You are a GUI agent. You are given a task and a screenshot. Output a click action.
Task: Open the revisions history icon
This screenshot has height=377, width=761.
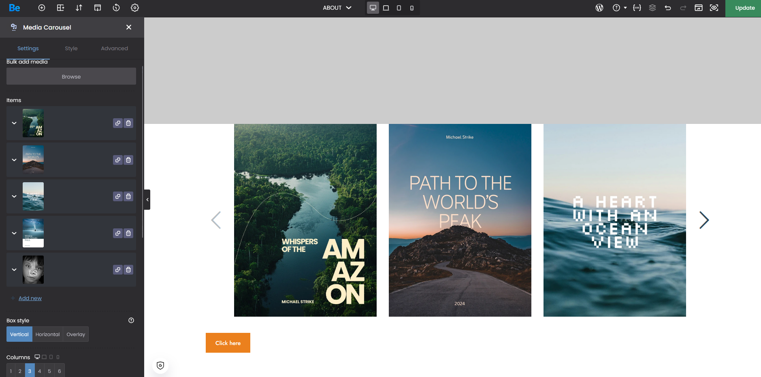(116, 8)
